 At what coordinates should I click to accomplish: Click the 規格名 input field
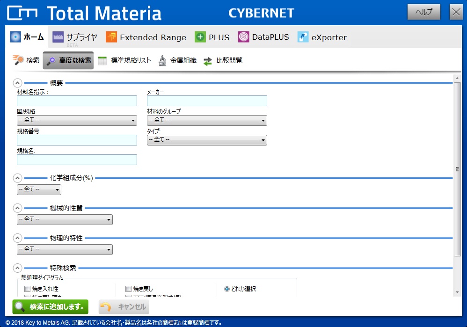pos(77,160)
